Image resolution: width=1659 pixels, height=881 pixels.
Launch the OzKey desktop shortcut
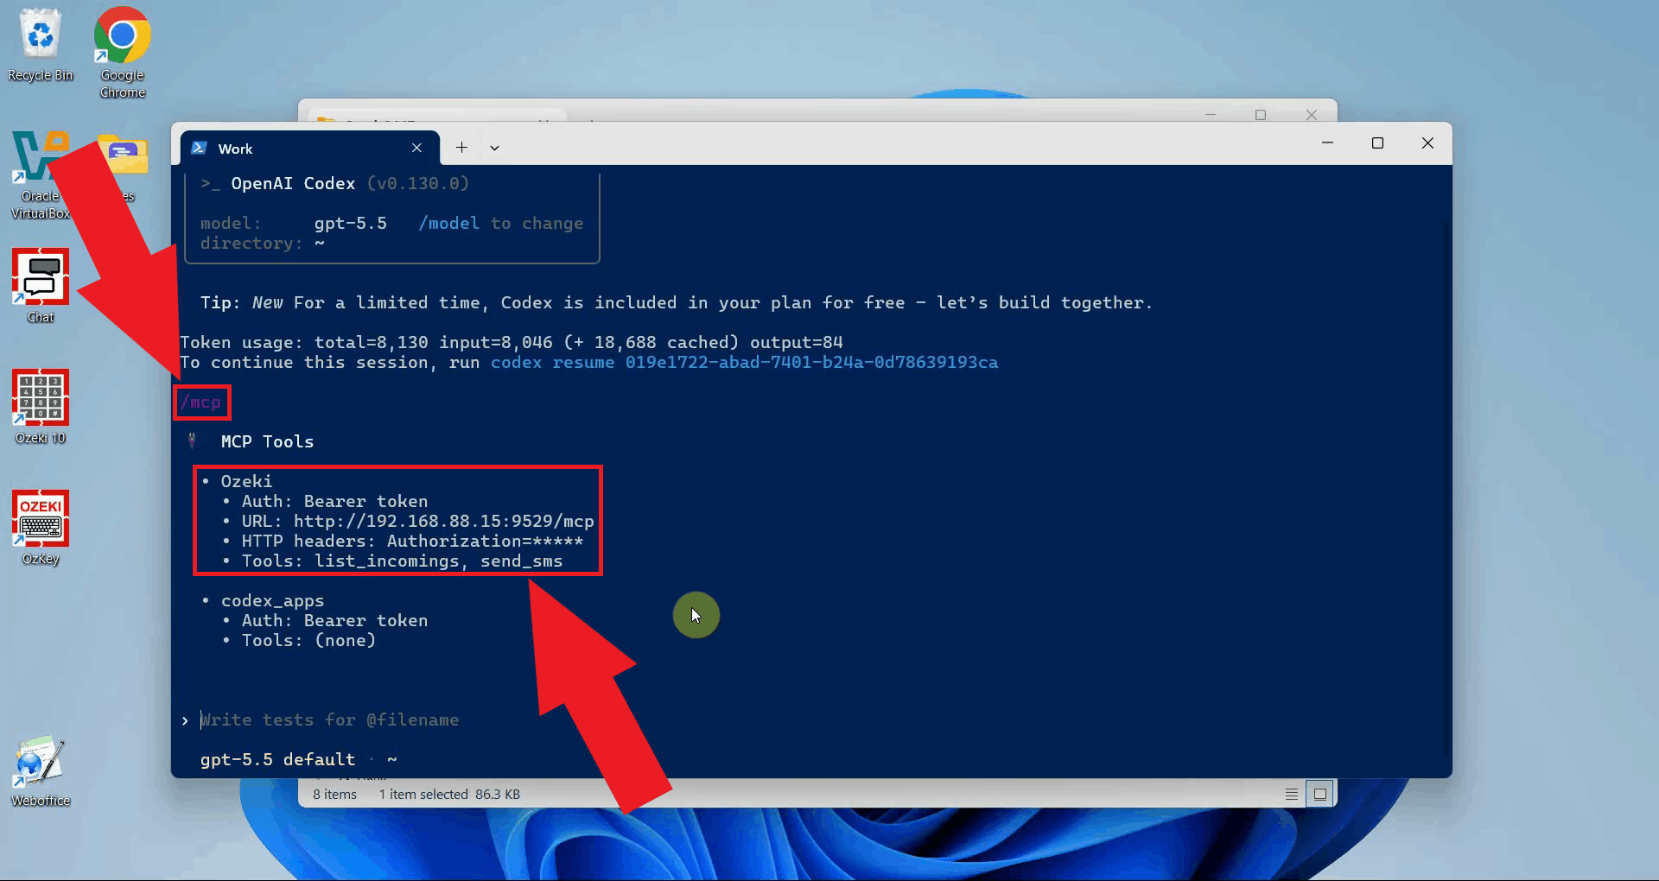[41, 527]
